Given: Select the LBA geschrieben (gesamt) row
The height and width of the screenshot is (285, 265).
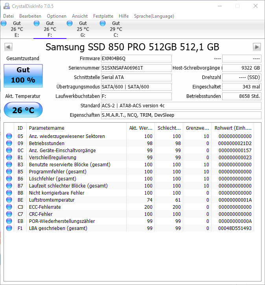Looking at the screenshot, I should click(x=129, y=228).
